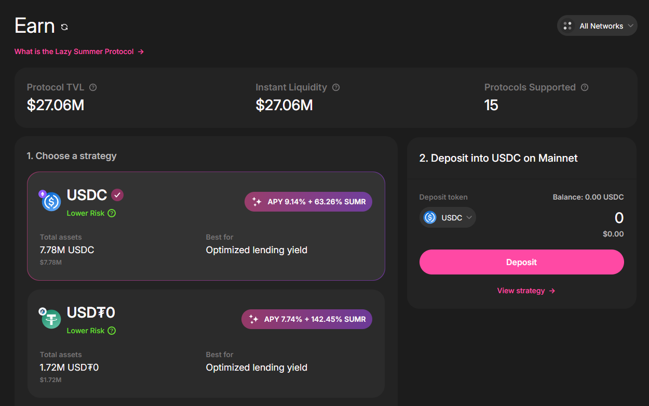Open the View strategy link

click(526, 291)
